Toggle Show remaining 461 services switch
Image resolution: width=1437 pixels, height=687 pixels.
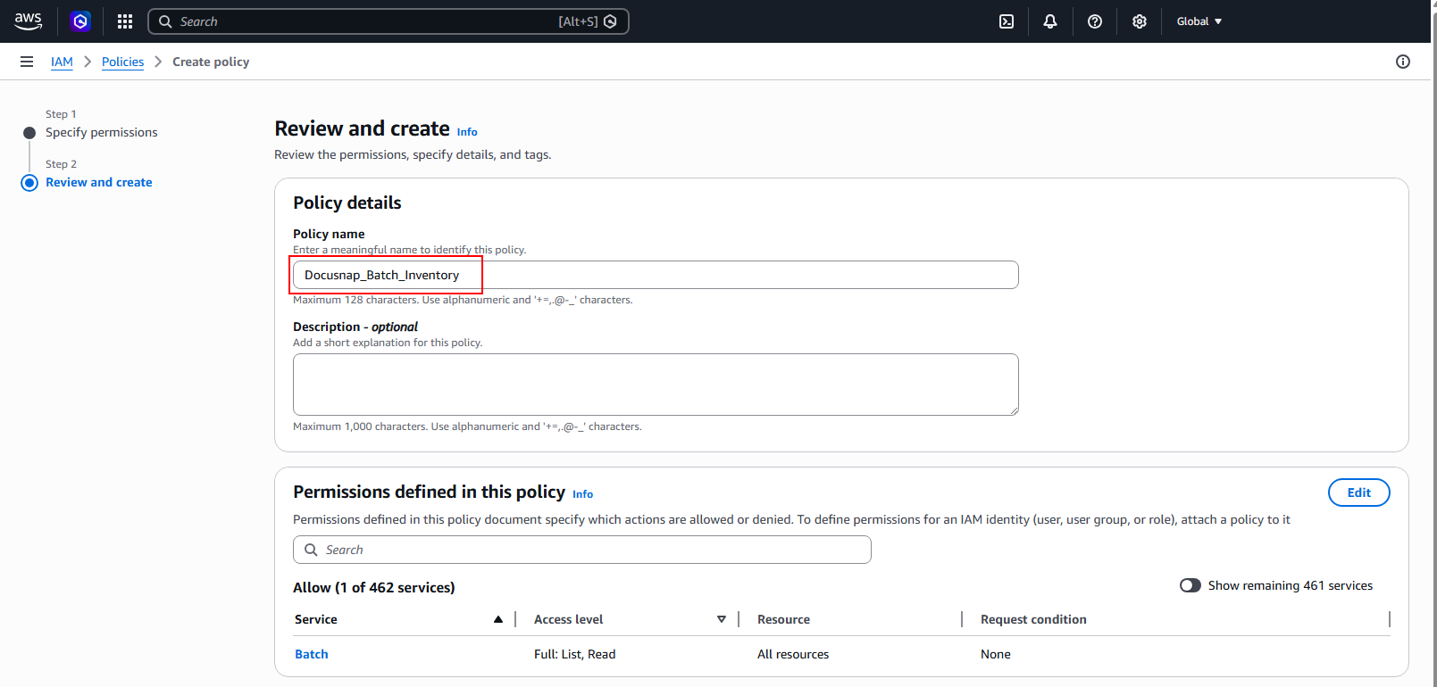tap(1191, 585)
